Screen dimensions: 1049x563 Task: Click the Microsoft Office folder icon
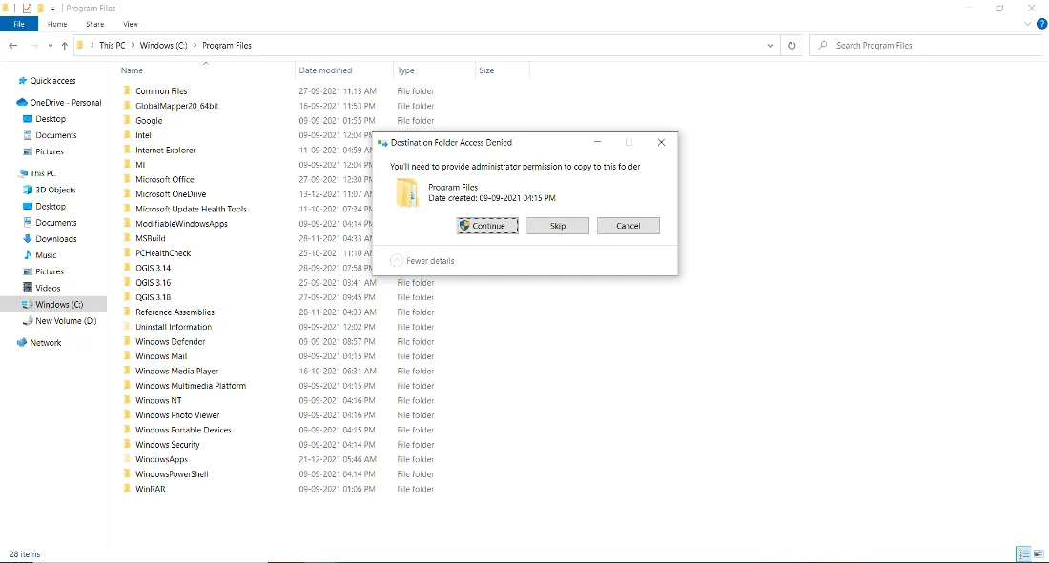127,179
